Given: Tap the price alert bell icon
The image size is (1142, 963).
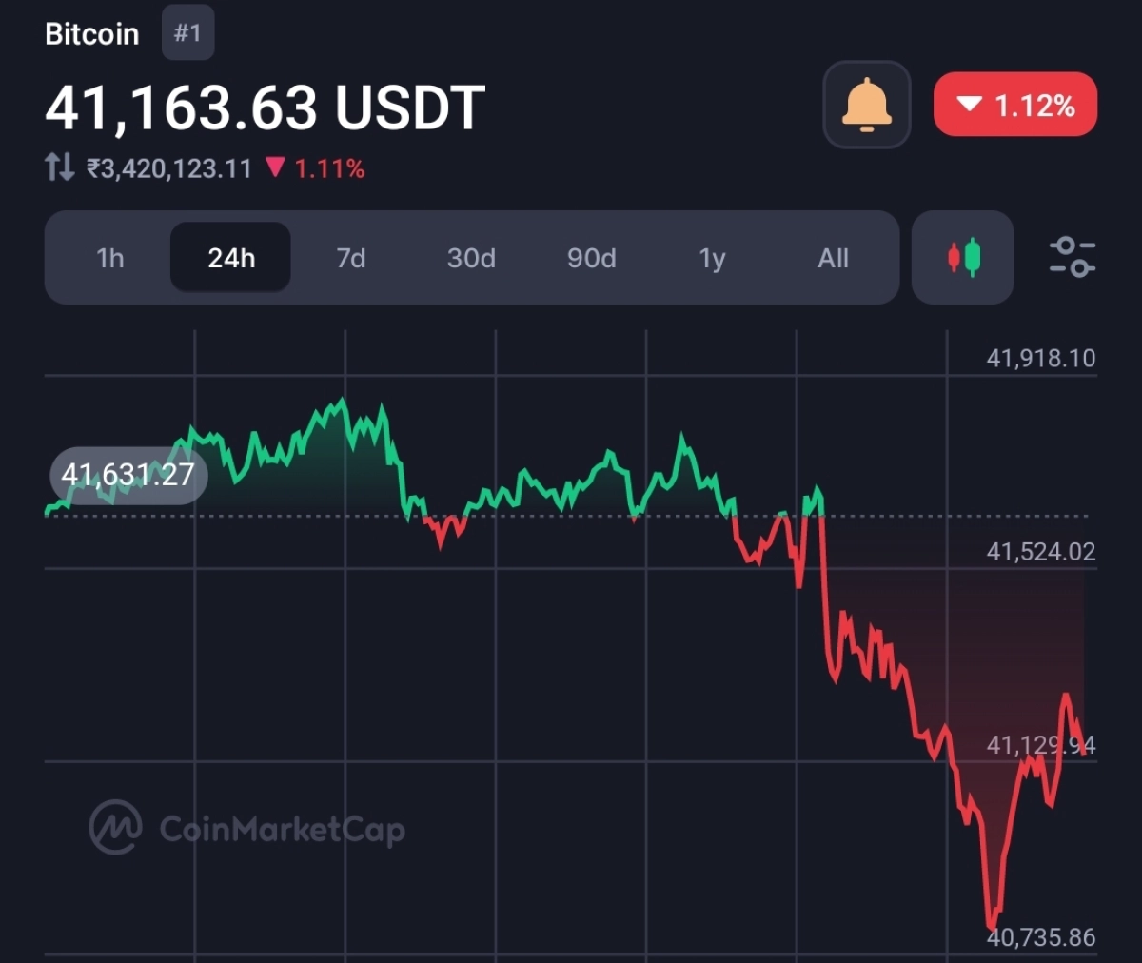Looking at the screenshot, I should click(x=866, y=105).
